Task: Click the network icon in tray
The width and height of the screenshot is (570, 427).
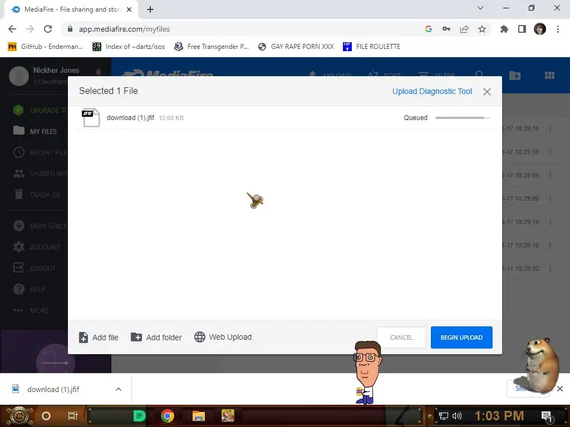Action: [x=443, y=416]
